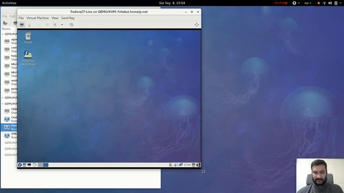Viewport: 344px width, 193px height.
Task: Open the accessibility menu in the top bar
Action: point(296,3)
